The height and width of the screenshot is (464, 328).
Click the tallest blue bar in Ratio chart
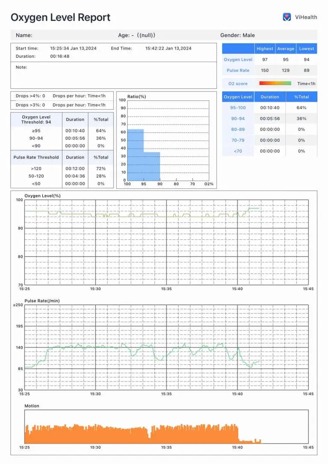coord(135,154)
